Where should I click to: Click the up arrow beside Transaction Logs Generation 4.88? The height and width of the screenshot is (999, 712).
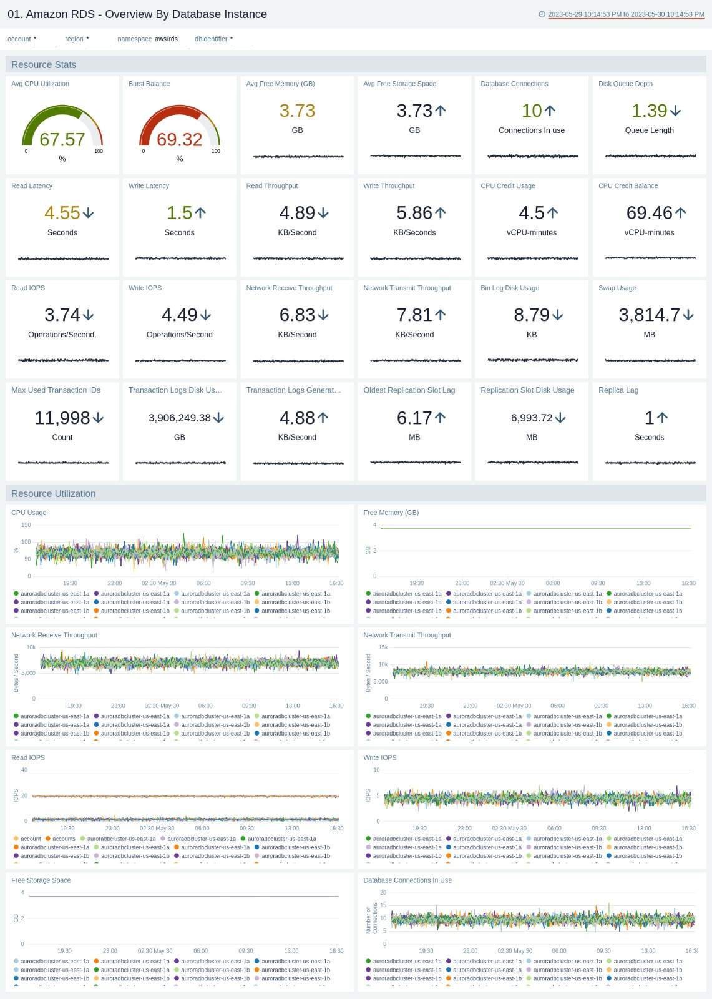[x=323, y=418]
